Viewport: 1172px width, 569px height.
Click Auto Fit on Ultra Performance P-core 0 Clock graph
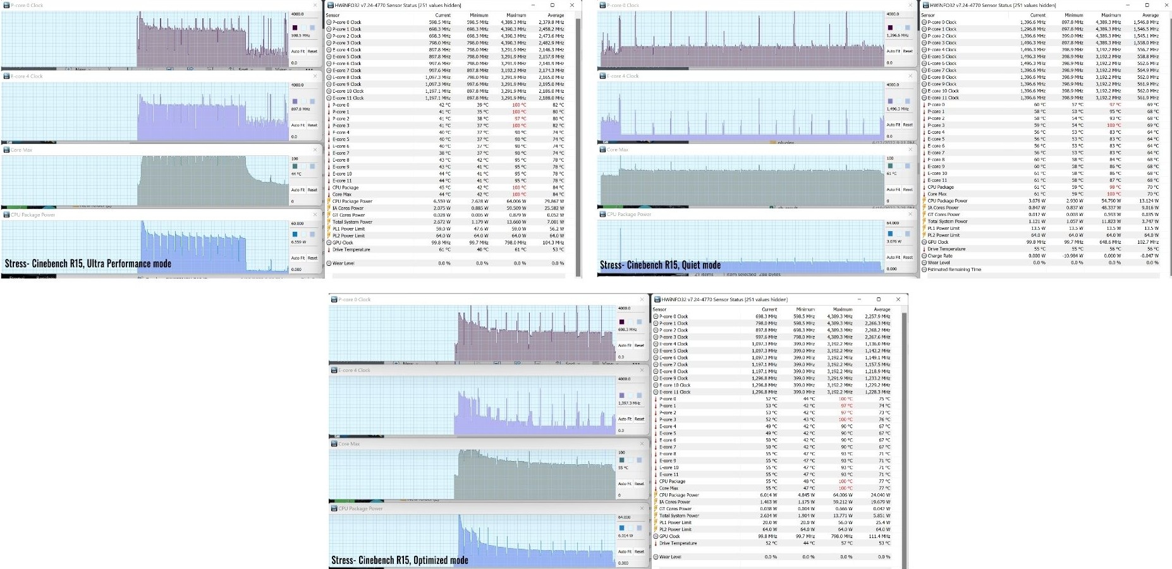pos(298,51)
